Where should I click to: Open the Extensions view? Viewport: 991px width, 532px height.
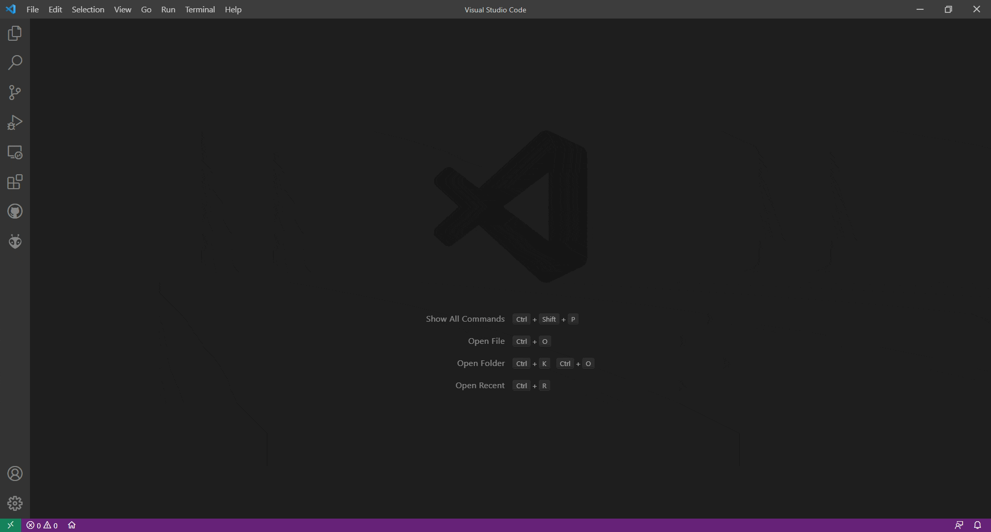click(x=15, y=182)
